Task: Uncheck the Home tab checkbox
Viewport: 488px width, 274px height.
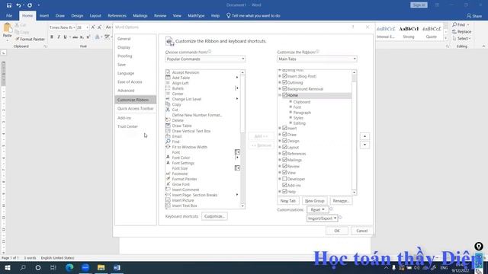Action: (x=284, y=95)
